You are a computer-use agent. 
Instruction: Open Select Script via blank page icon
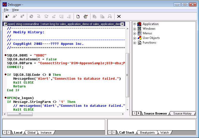(78, 17)
